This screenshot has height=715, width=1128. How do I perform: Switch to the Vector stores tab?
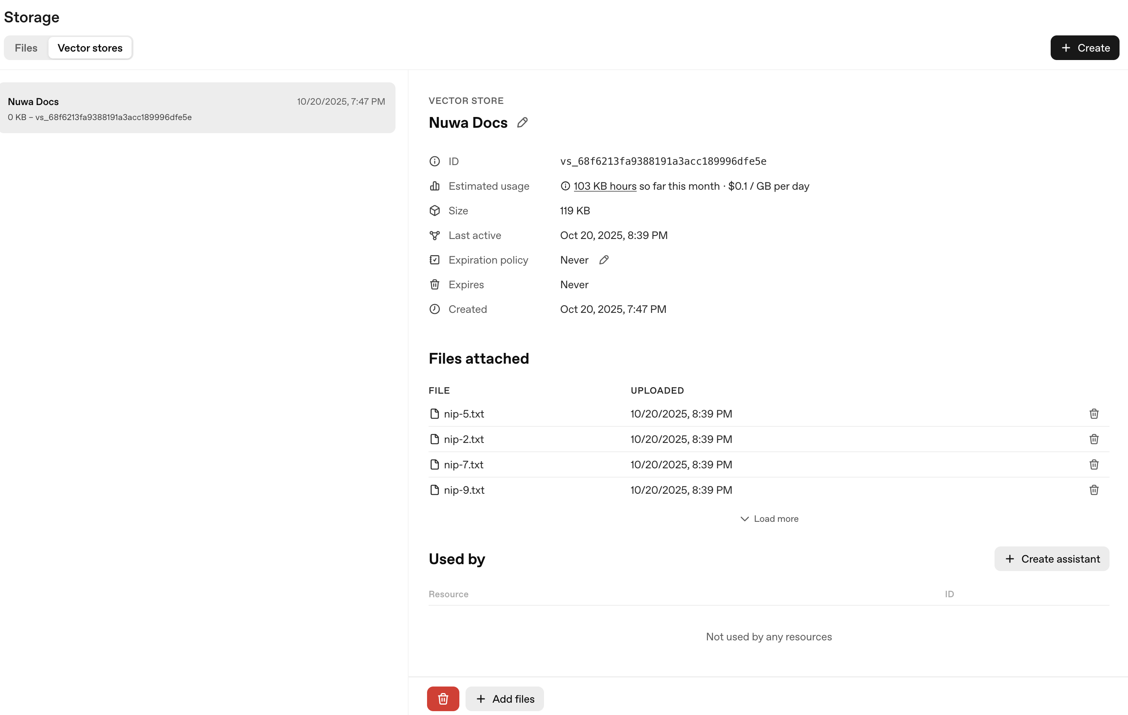[x=90, y=47]
